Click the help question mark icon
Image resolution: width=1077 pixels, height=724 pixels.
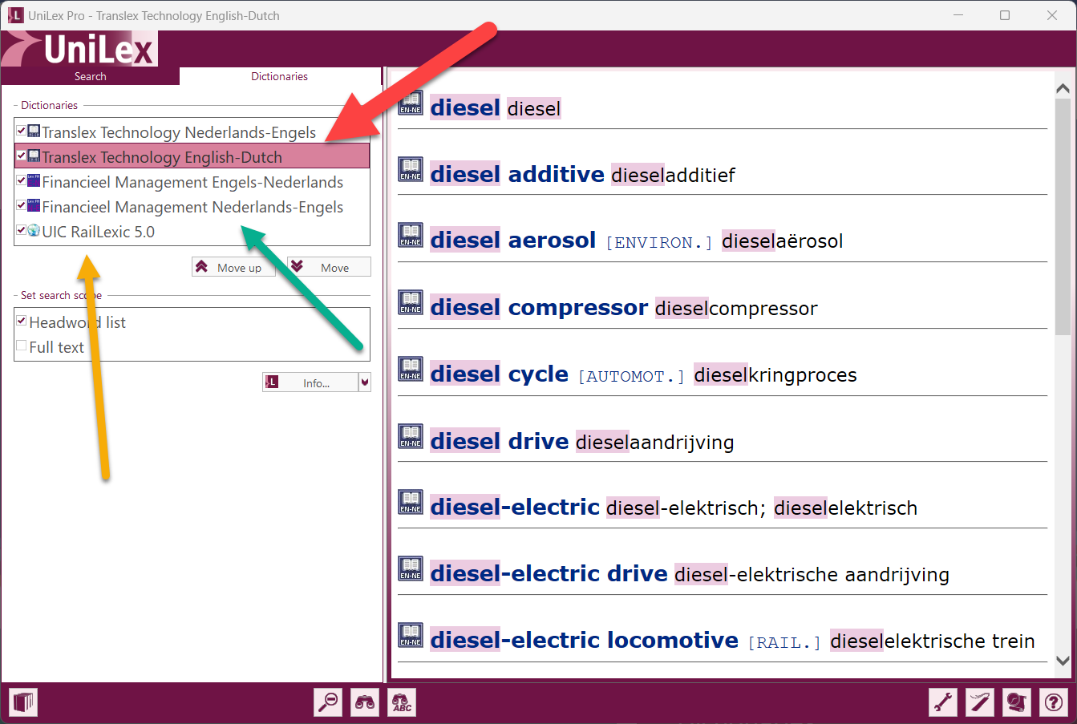(x=1054, y=703)
